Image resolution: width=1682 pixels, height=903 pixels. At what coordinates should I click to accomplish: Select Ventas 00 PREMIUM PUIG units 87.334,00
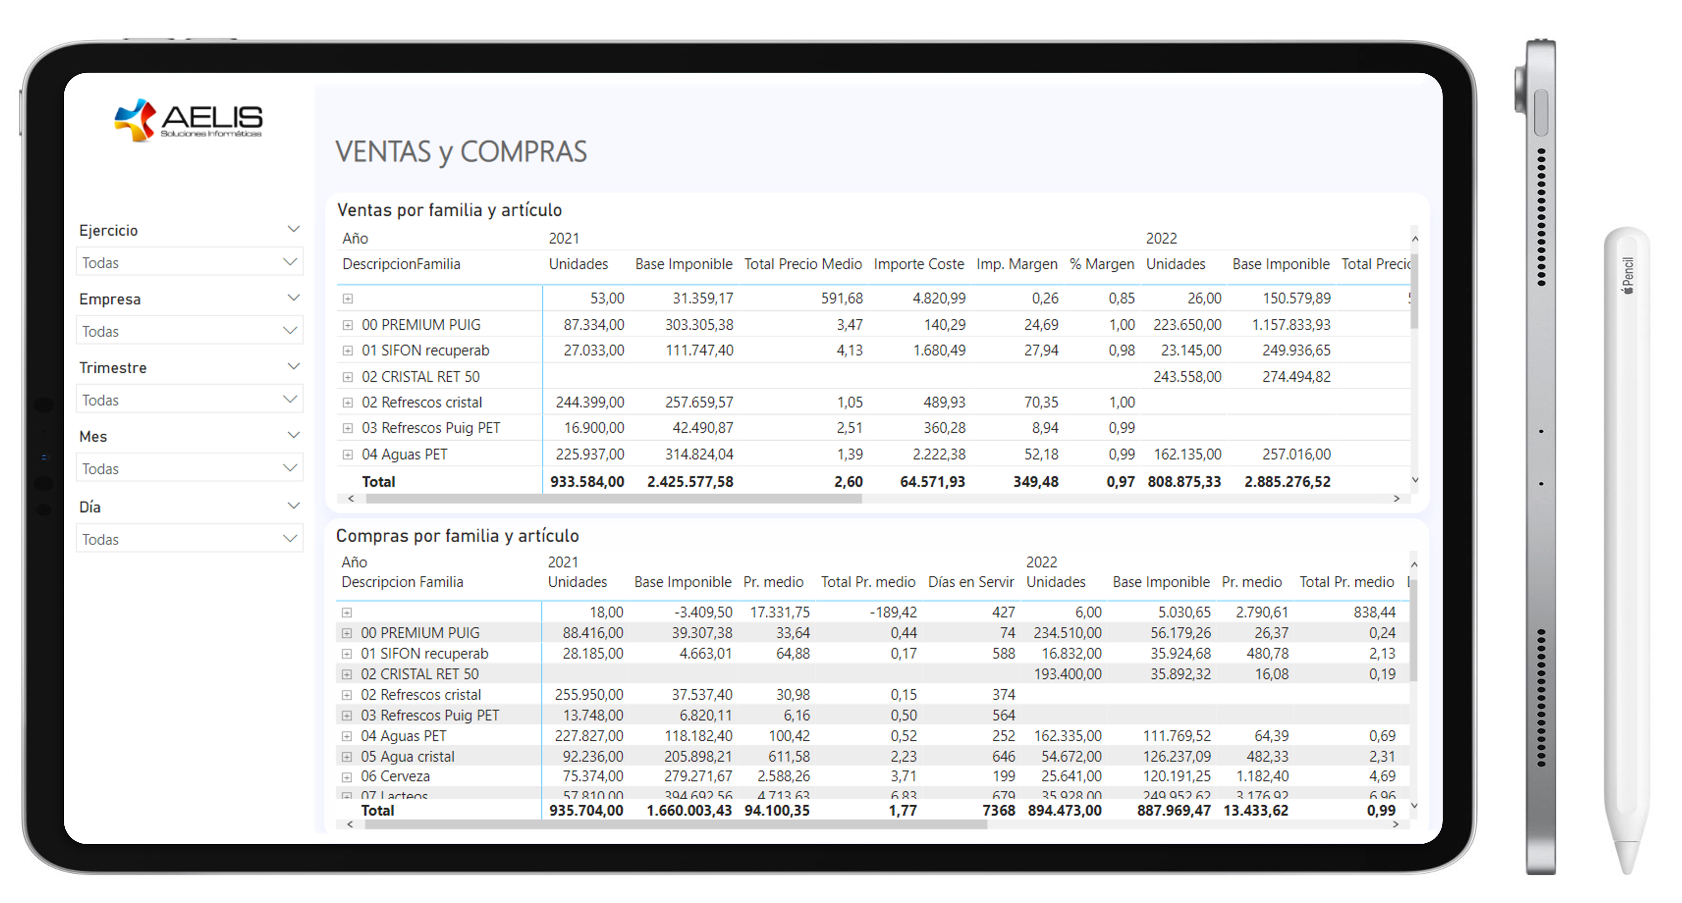tap(594, 325)
